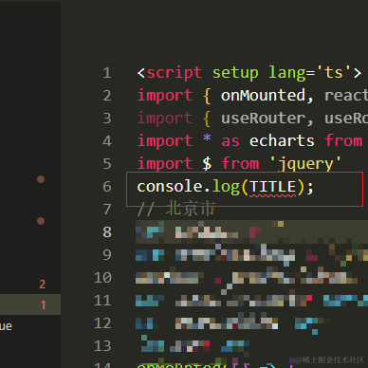Click the script tag name on line 1

coord(175,73)
